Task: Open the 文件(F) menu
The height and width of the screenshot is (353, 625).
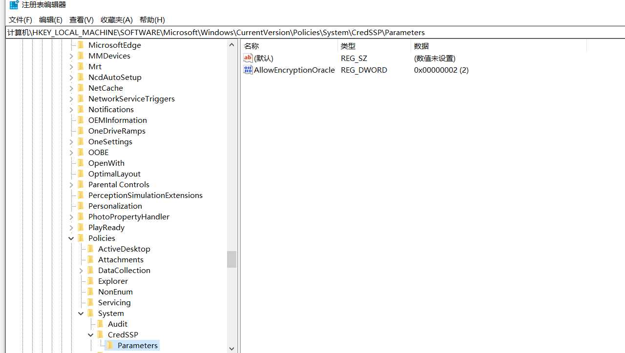Action: pos(21,20)
